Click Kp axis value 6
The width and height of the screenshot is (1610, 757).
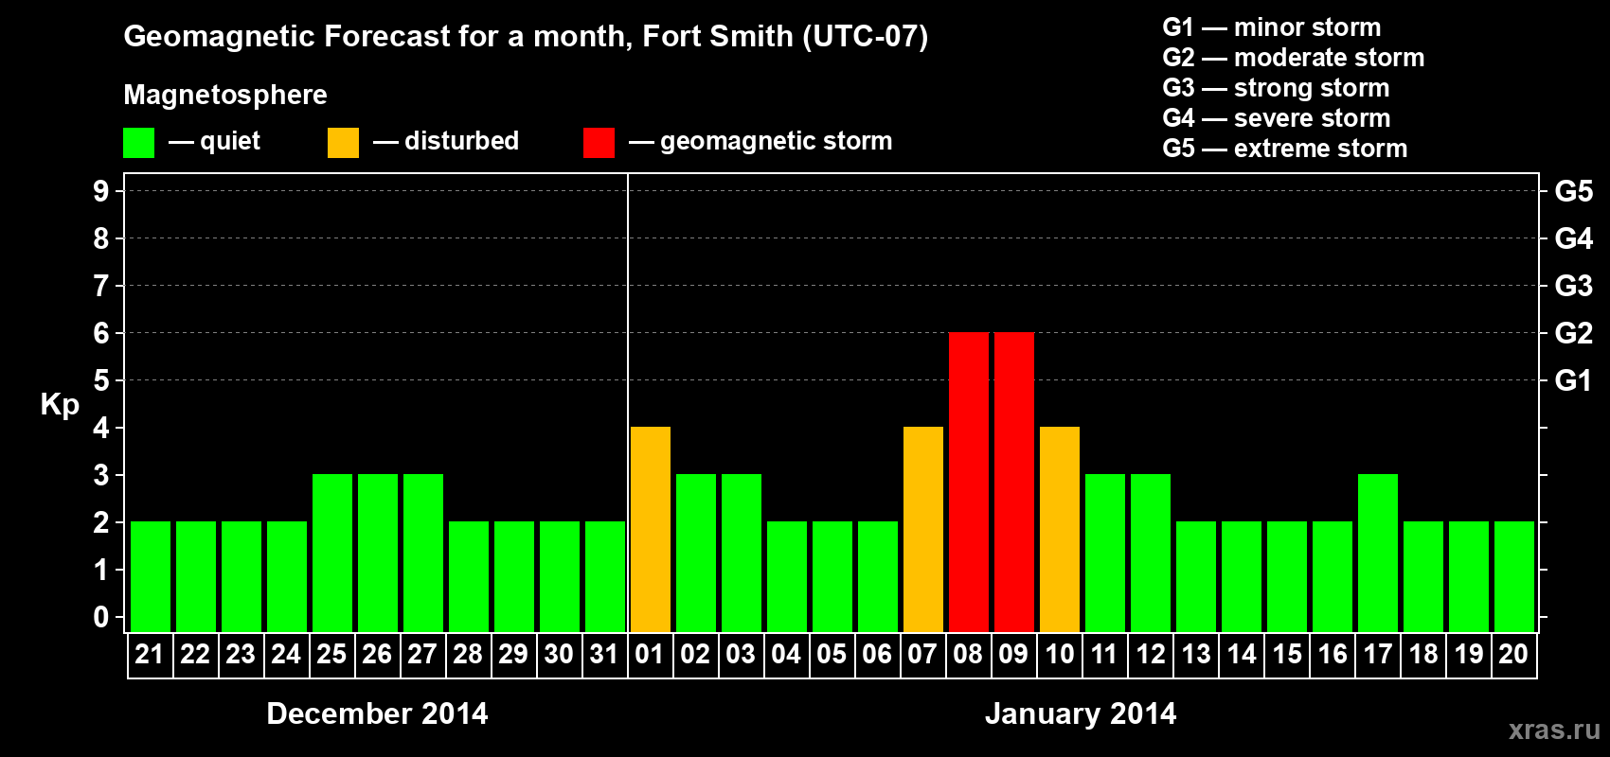tap(101, 333)
